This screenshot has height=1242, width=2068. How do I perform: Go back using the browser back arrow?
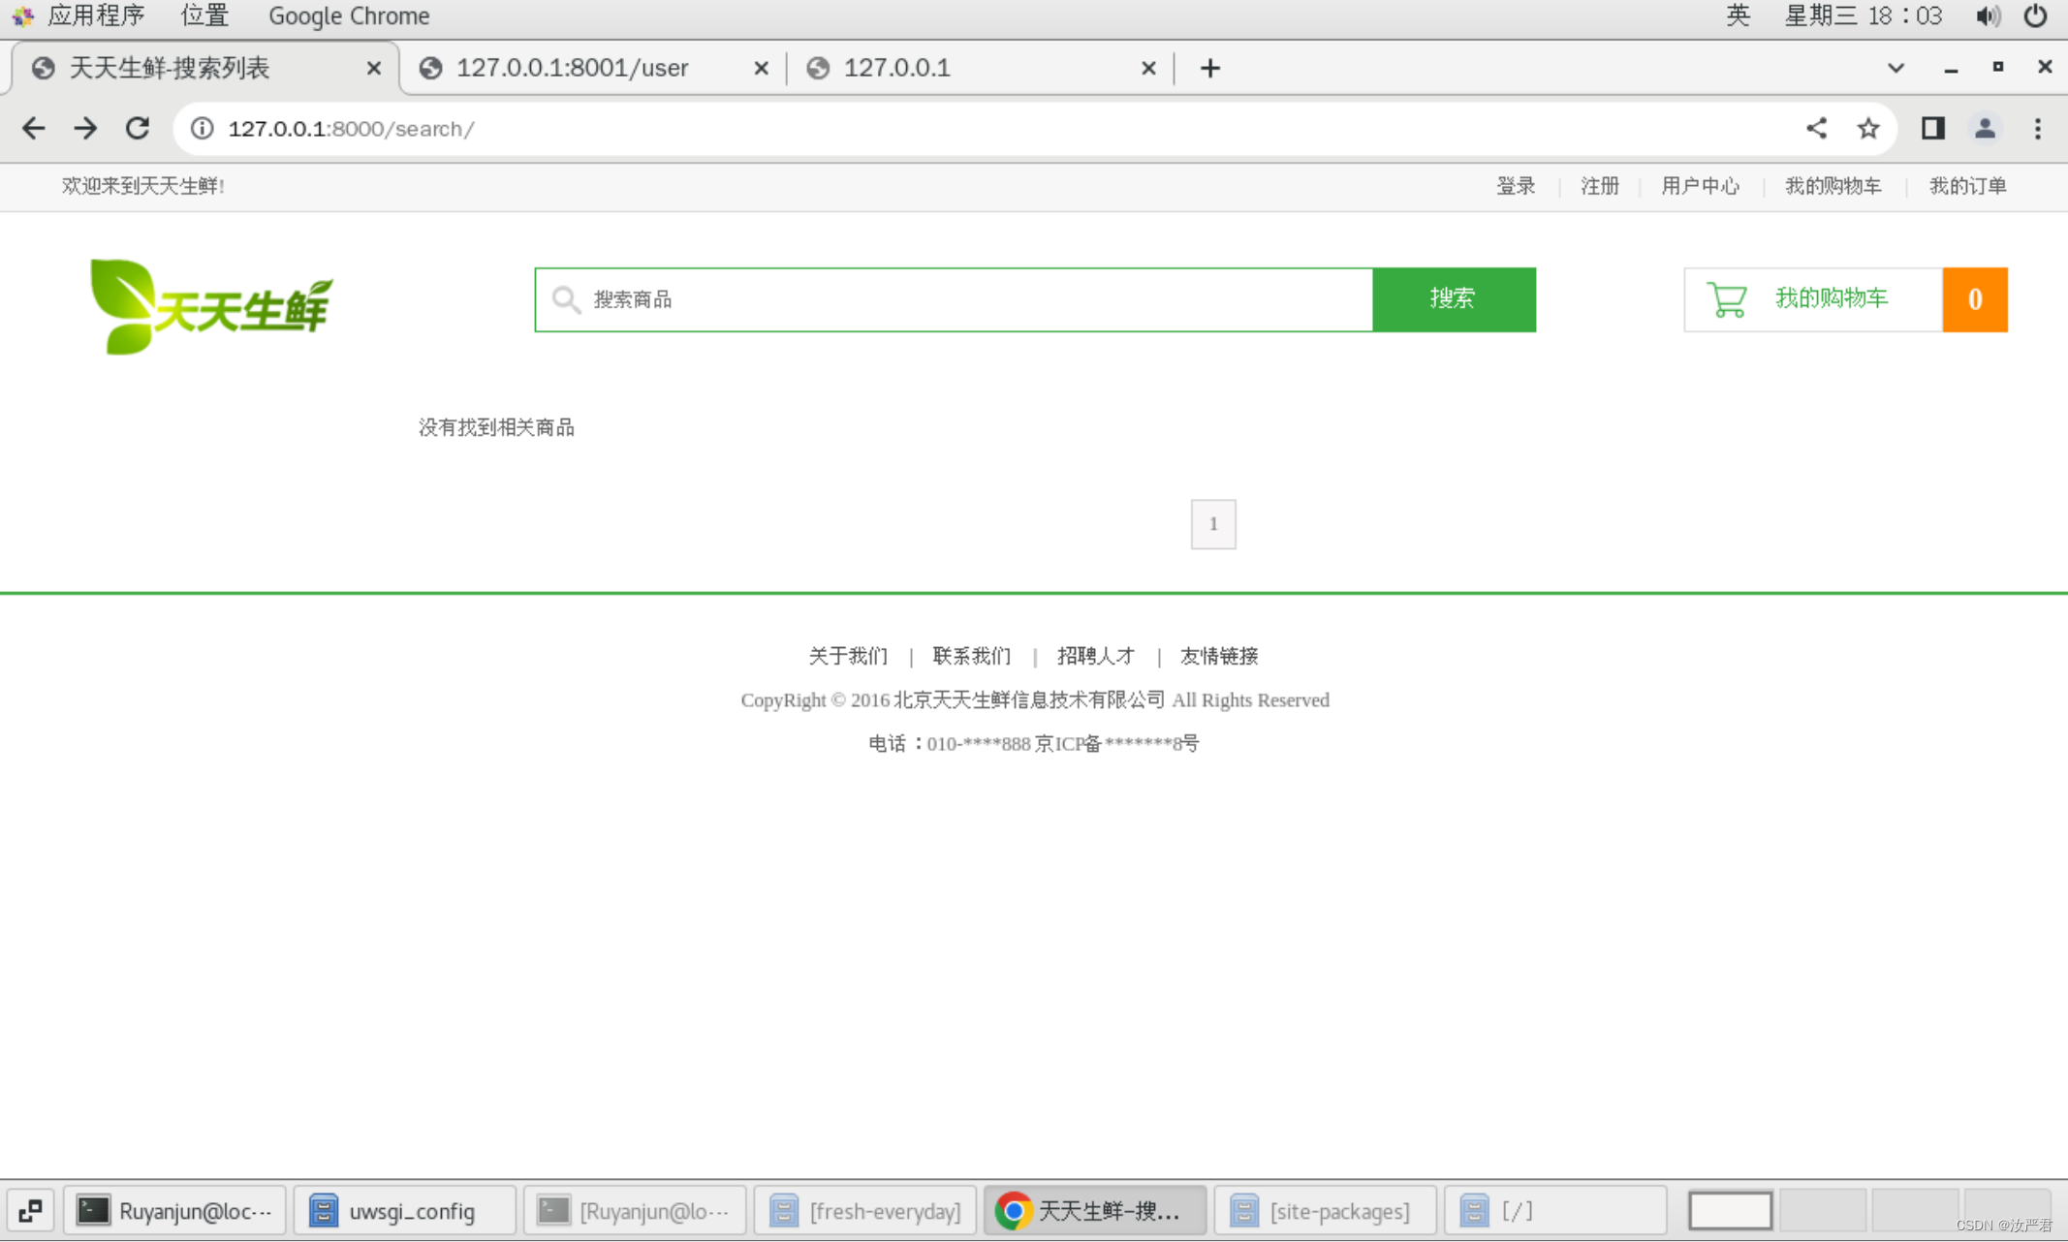(x=33, y=128)
